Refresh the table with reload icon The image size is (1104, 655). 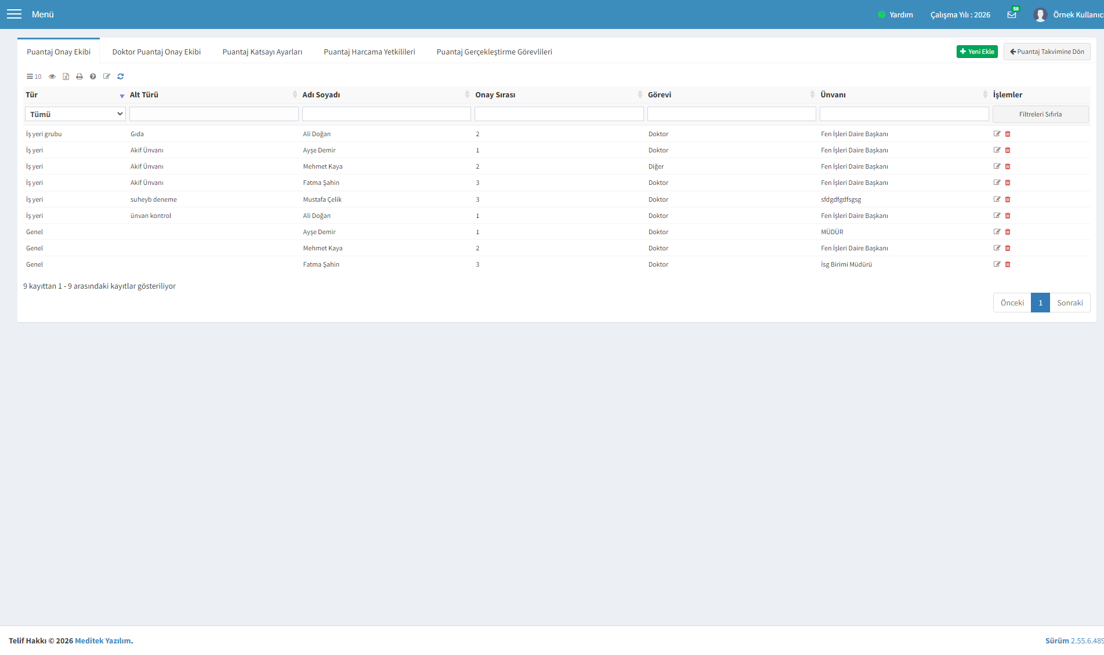(x=121, y=77)
